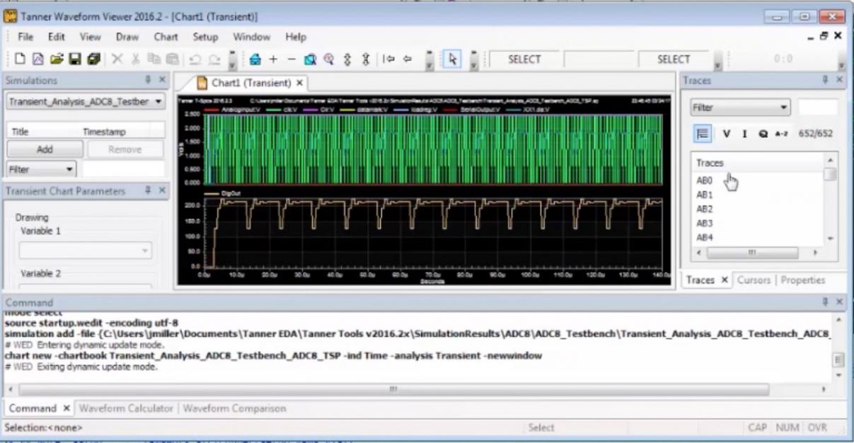Select trace AB4 in the Traces list
Image resolution: width=854 pixels, height=443 pixels.
click(704, 237)
